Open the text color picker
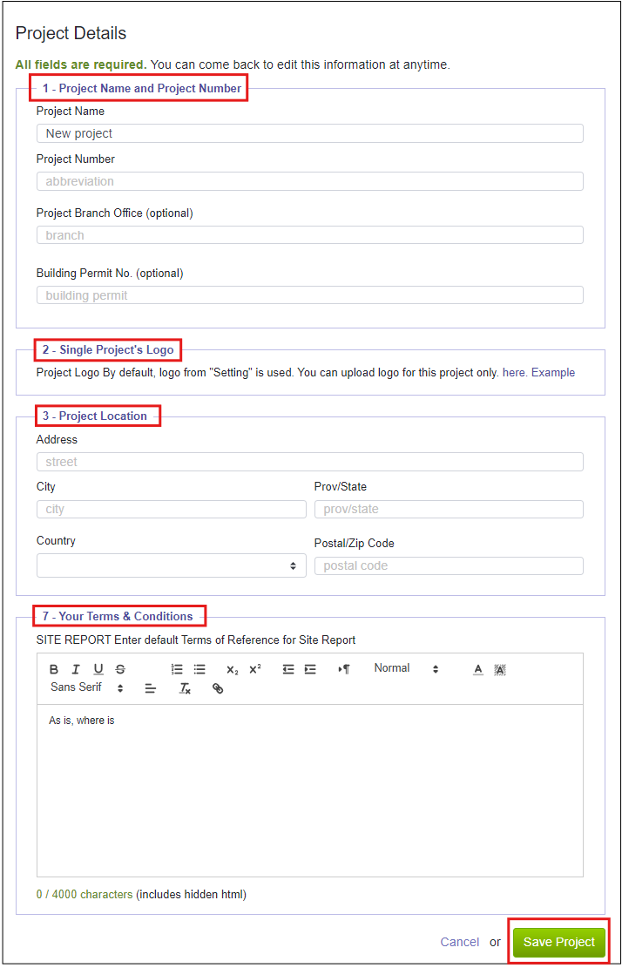The width and height of the screenshot is (622, 968). [477, 669]
